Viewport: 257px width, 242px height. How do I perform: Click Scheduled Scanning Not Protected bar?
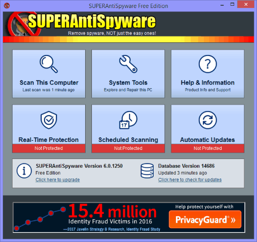click(x=128, y=148)
